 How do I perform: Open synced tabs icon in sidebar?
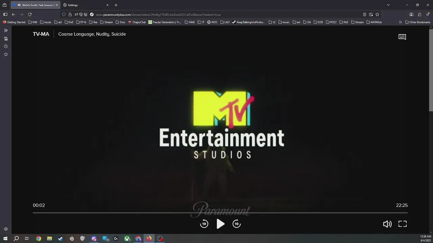(x=6, y=38)
